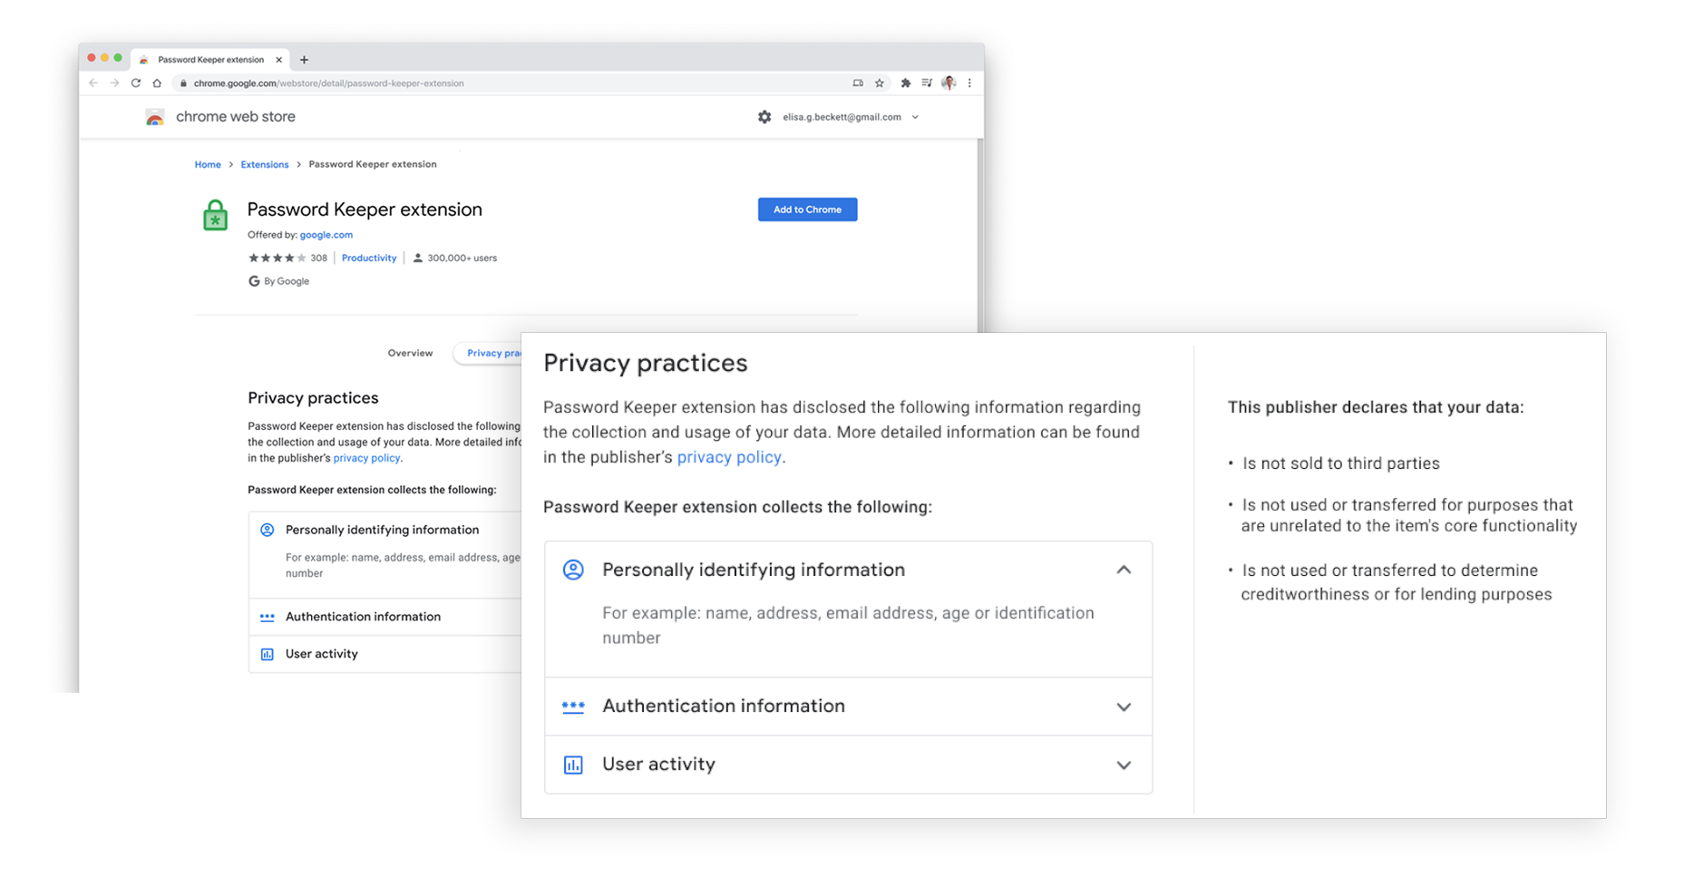Open the web store settings gear
This screenshot has height=887, width=1694.
(x=764, y=117)
